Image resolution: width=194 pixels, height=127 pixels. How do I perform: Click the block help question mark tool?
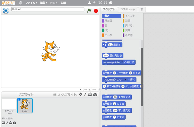pos(111,3)
